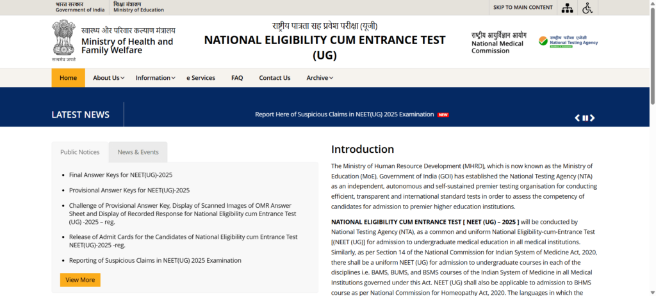Show previous news item arrow

coord(577,118)
